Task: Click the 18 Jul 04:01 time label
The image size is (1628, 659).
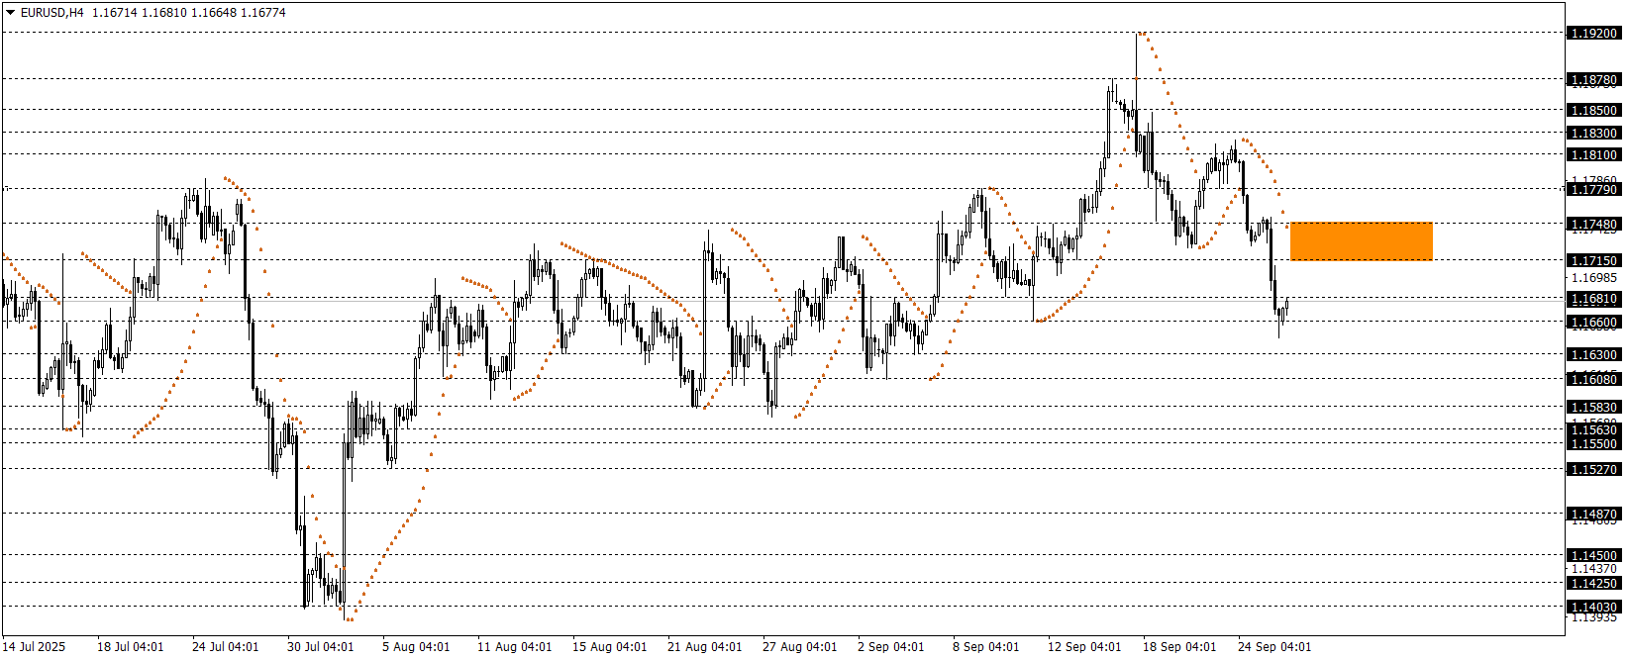Action: (130, 647)
